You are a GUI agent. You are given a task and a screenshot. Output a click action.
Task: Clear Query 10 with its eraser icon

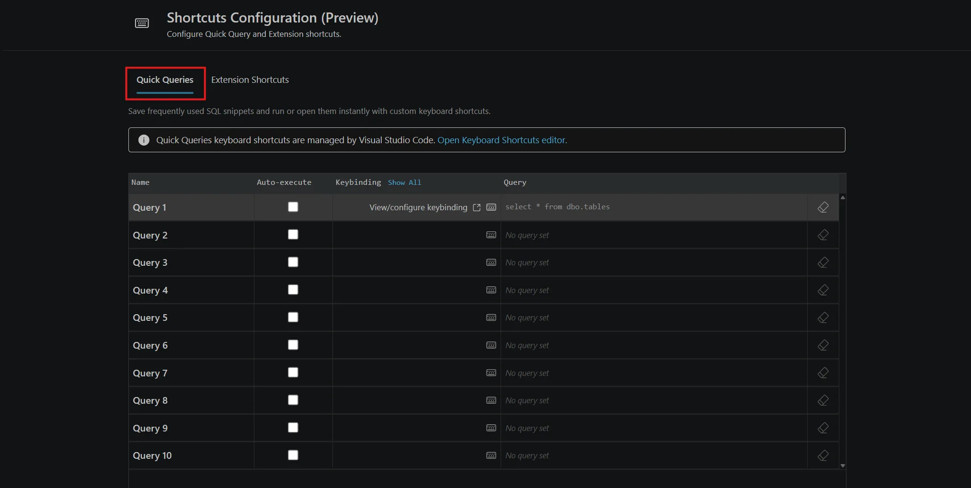coord(823,455)
